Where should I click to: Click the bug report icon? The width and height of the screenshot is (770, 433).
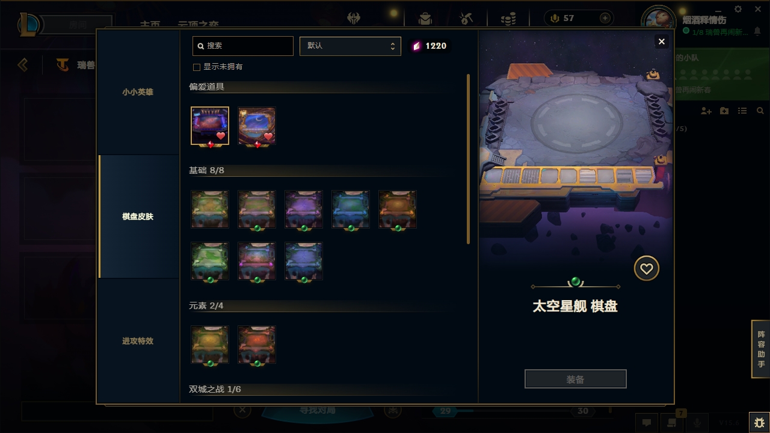tap(759, 423)
